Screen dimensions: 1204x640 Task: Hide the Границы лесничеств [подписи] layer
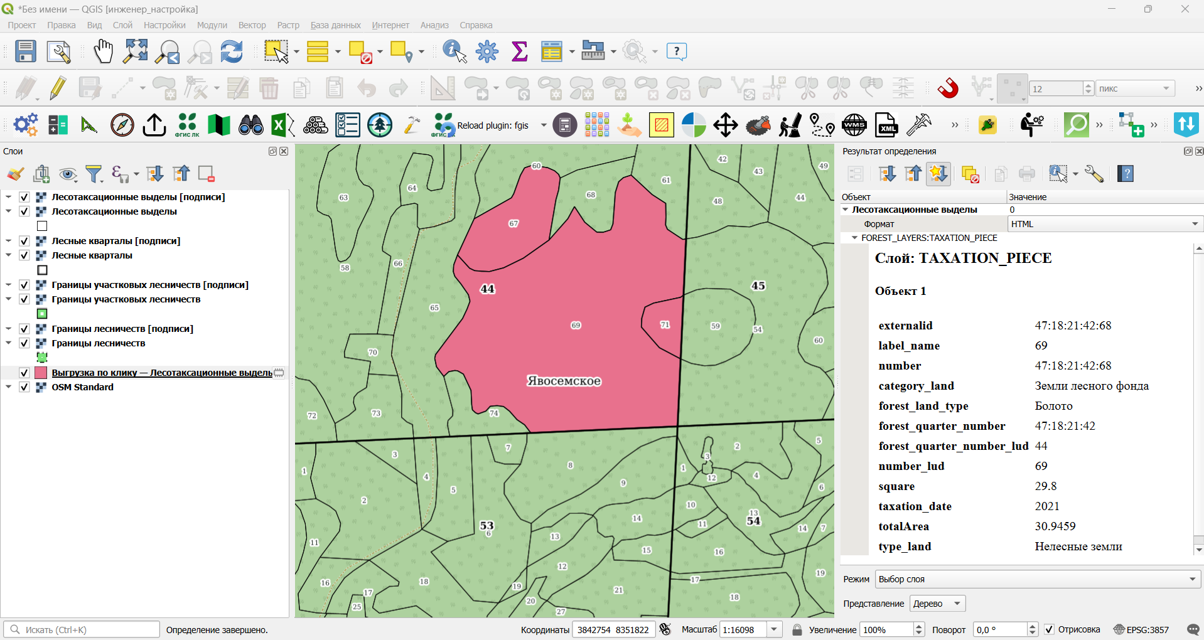click(x=24, y=329)
